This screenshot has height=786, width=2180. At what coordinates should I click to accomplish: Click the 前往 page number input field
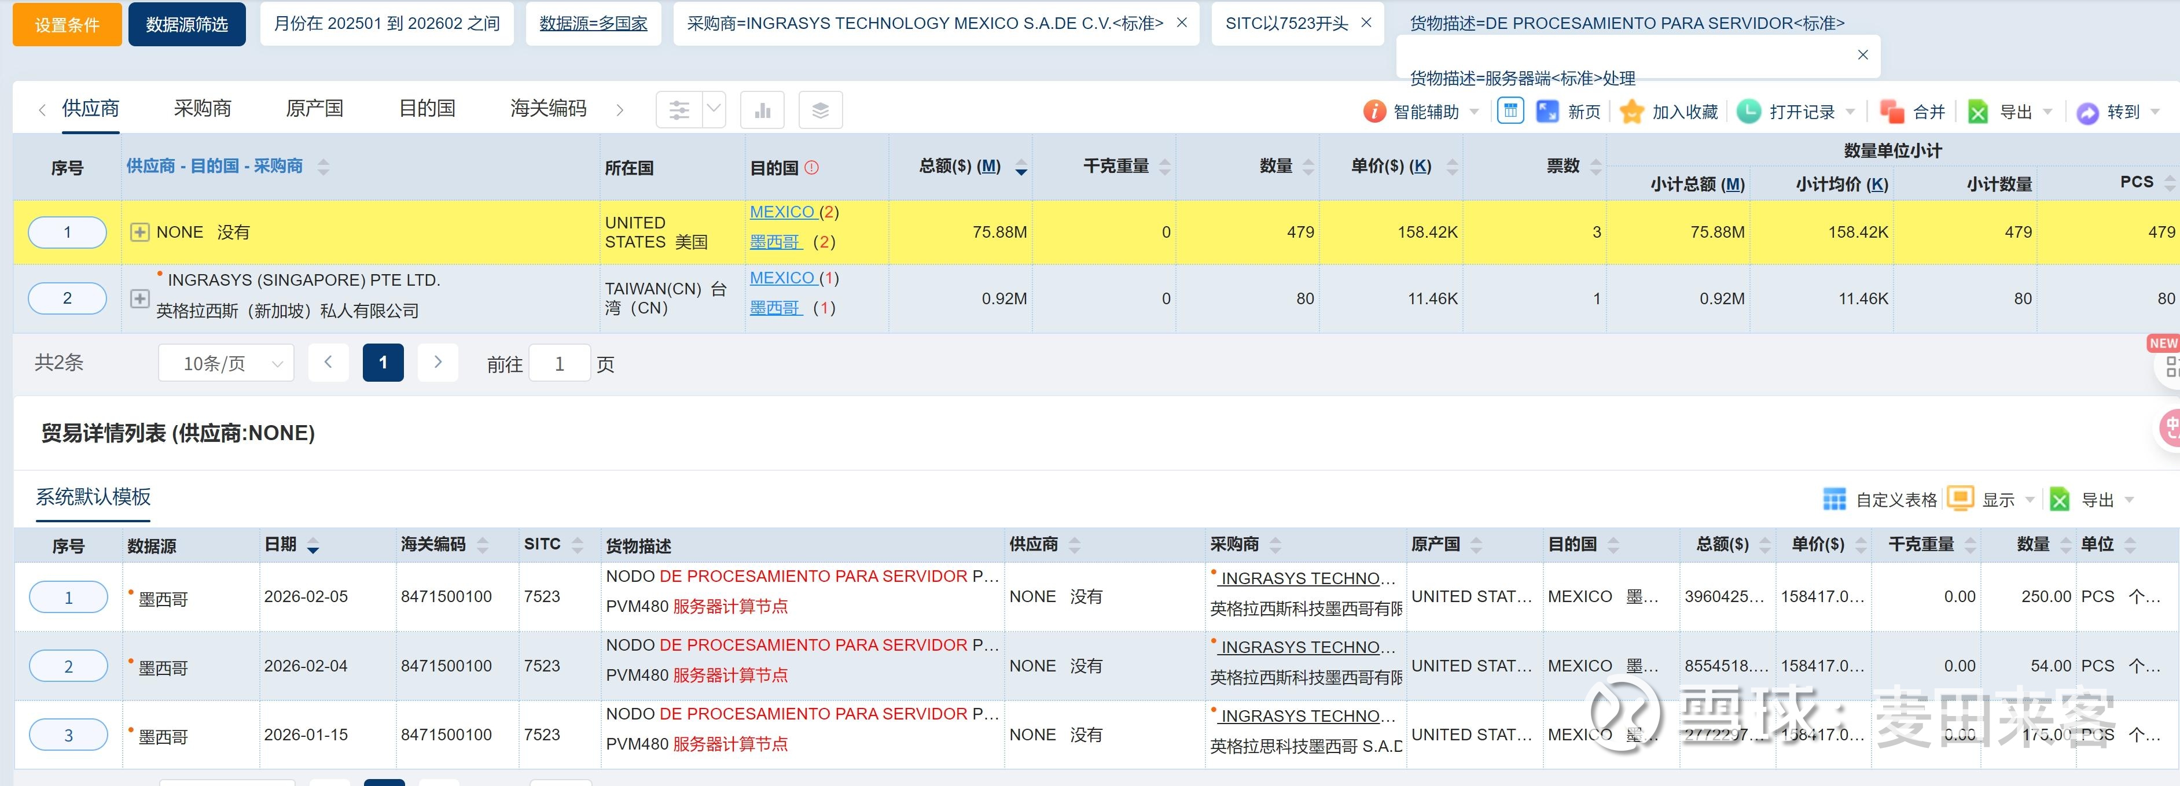558,364
